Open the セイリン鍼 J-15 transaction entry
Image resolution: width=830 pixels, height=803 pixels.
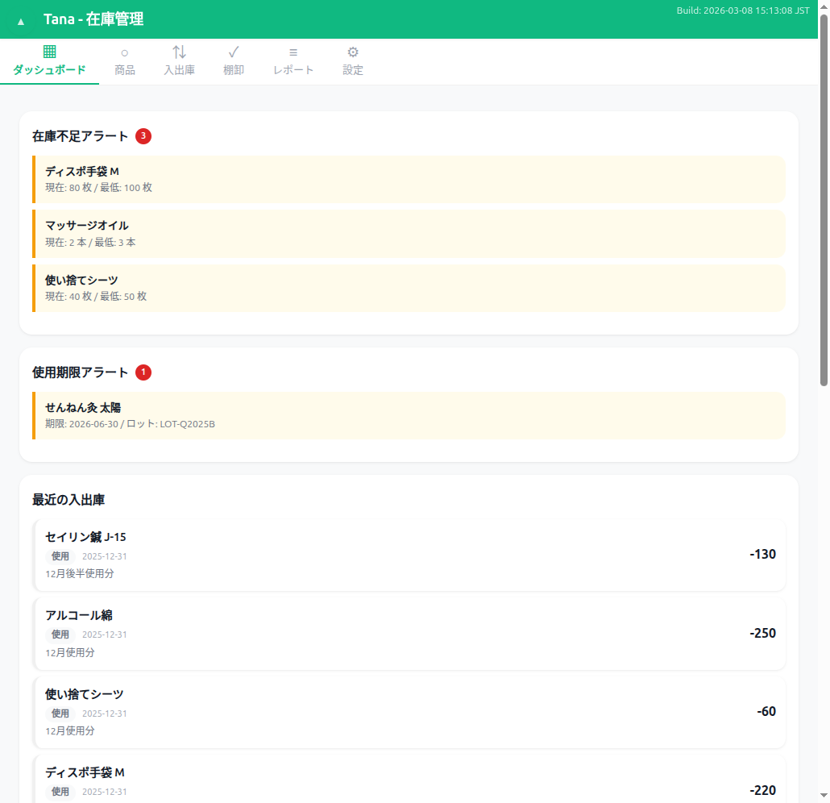[x=409, y=555]
